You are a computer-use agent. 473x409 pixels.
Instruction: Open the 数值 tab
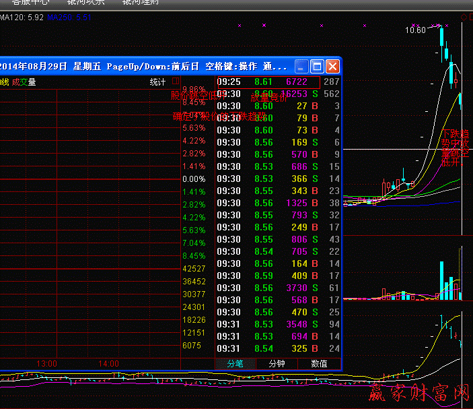coord(319,363)
